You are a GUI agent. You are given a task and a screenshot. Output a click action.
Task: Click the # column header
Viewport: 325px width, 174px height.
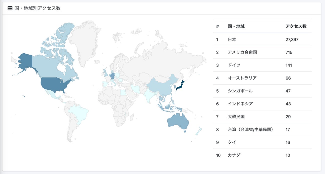pos(217,26)
